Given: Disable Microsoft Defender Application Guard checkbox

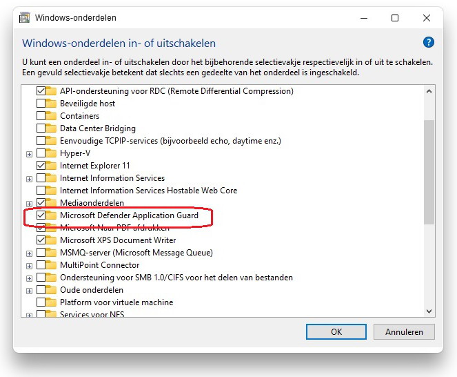Looking at the screenshot, I should (41, 215).
